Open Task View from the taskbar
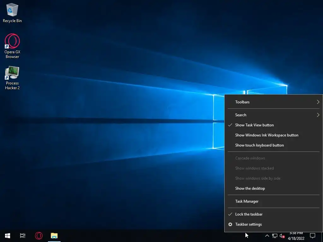The image size is (323, 242). (x=23, y=236)
